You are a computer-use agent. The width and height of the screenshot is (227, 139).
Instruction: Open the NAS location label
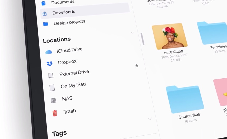pyautogui.click(x=67, y=99)
